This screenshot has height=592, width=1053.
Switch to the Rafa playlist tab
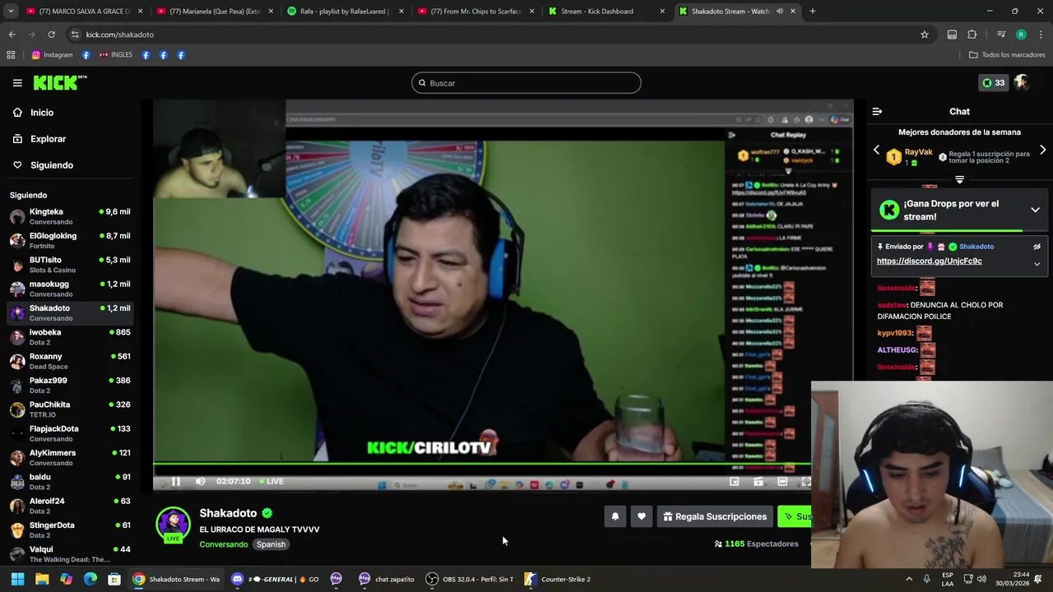click(x=345, y=12)
